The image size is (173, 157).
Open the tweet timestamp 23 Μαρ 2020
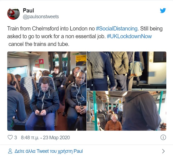56,138
